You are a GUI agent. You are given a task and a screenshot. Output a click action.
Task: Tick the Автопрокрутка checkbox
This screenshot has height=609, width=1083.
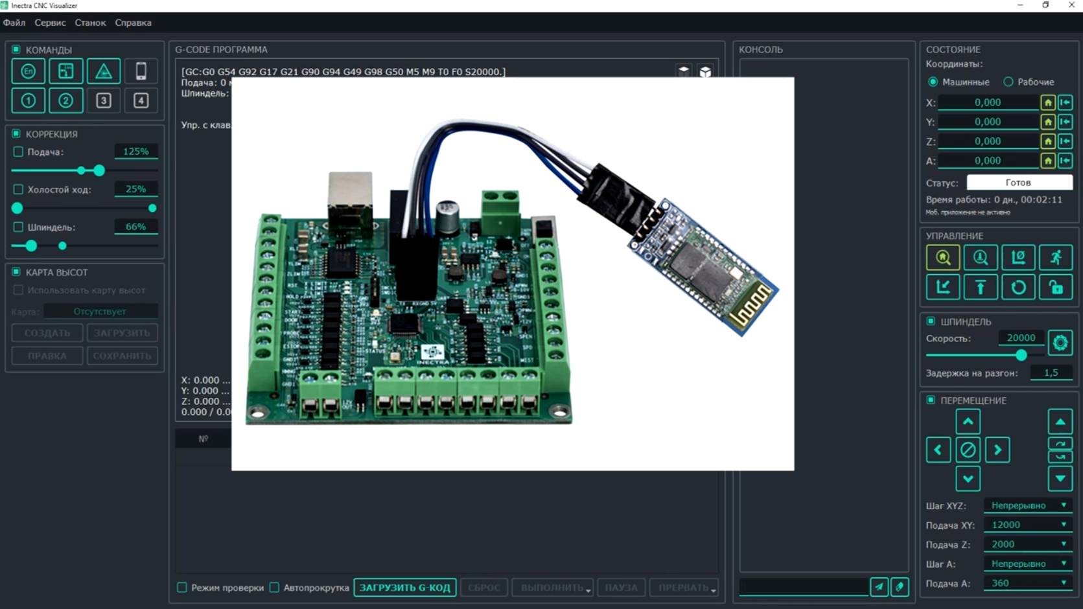(x=274, y=588)
